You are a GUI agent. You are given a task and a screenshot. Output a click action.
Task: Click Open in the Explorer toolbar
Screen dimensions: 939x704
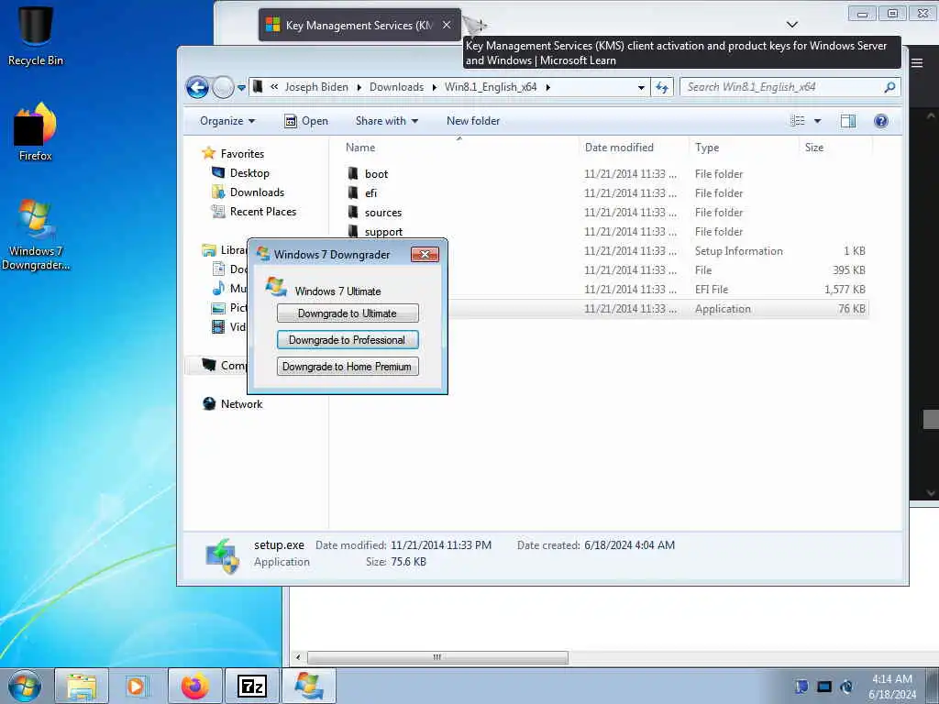[306, 121]
